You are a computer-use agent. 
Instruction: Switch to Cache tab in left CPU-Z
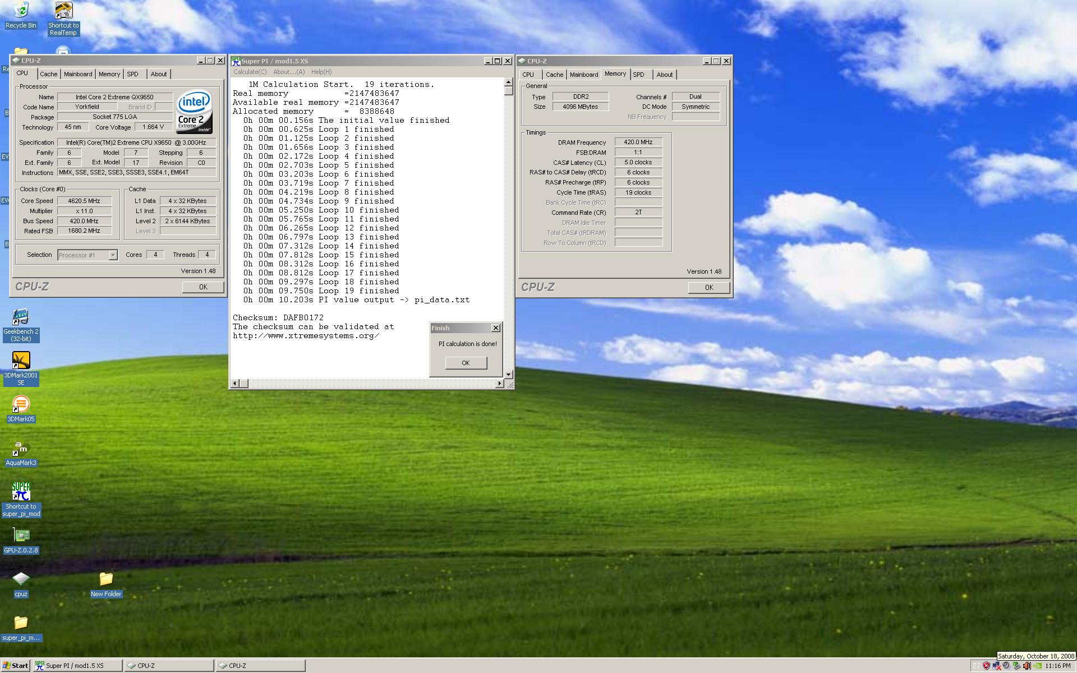click(x=48, y=74)
